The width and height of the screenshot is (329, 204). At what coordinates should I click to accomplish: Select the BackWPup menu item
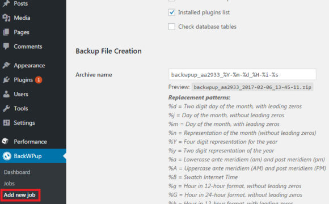(x=33, y=156)
